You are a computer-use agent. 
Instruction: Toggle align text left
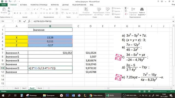[41, 13]
